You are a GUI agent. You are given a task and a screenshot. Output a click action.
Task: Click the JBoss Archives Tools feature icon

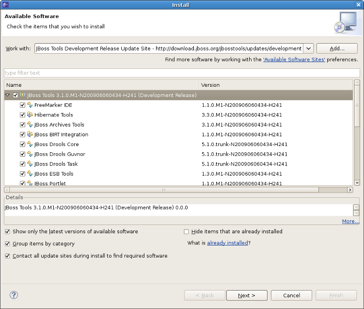coord(30,125)
